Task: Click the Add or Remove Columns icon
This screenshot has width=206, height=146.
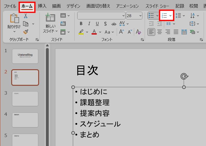Action: pyautogui.click(x=169, y=24)
